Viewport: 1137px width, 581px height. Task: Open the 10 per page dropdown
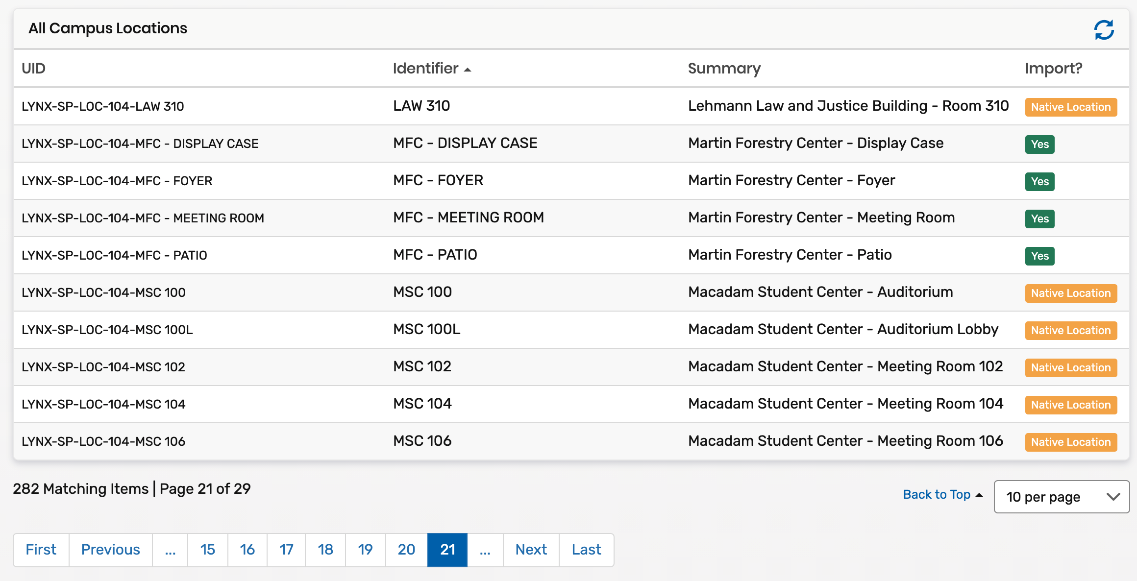pyautogui.click(x=1061, y=497)
